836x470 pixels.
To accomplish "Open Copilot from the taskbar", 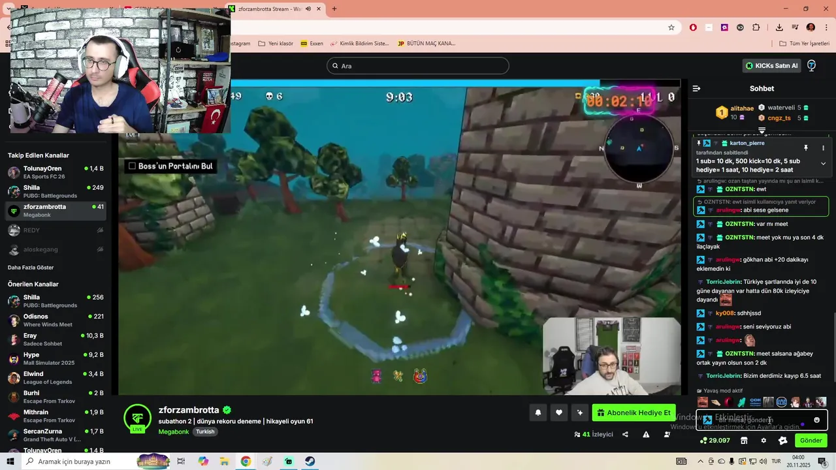I will pos(203,462).
